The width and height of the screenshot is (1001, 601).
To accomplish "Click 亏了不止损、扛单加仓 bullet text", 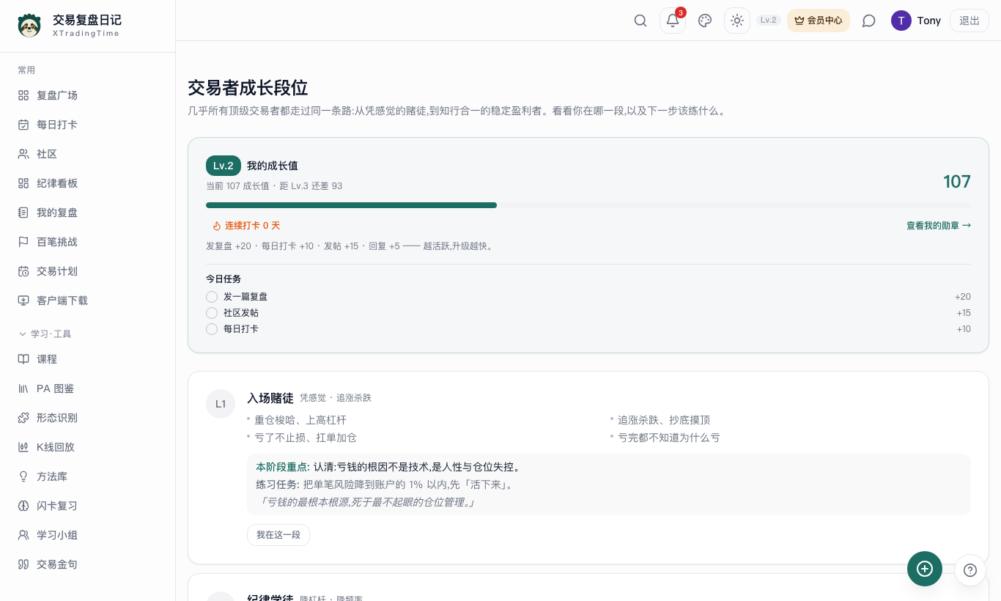I will 306,438.
